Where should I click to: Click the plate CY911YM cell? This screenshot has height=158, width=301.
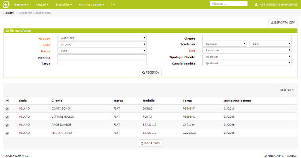tap(189, 125)
